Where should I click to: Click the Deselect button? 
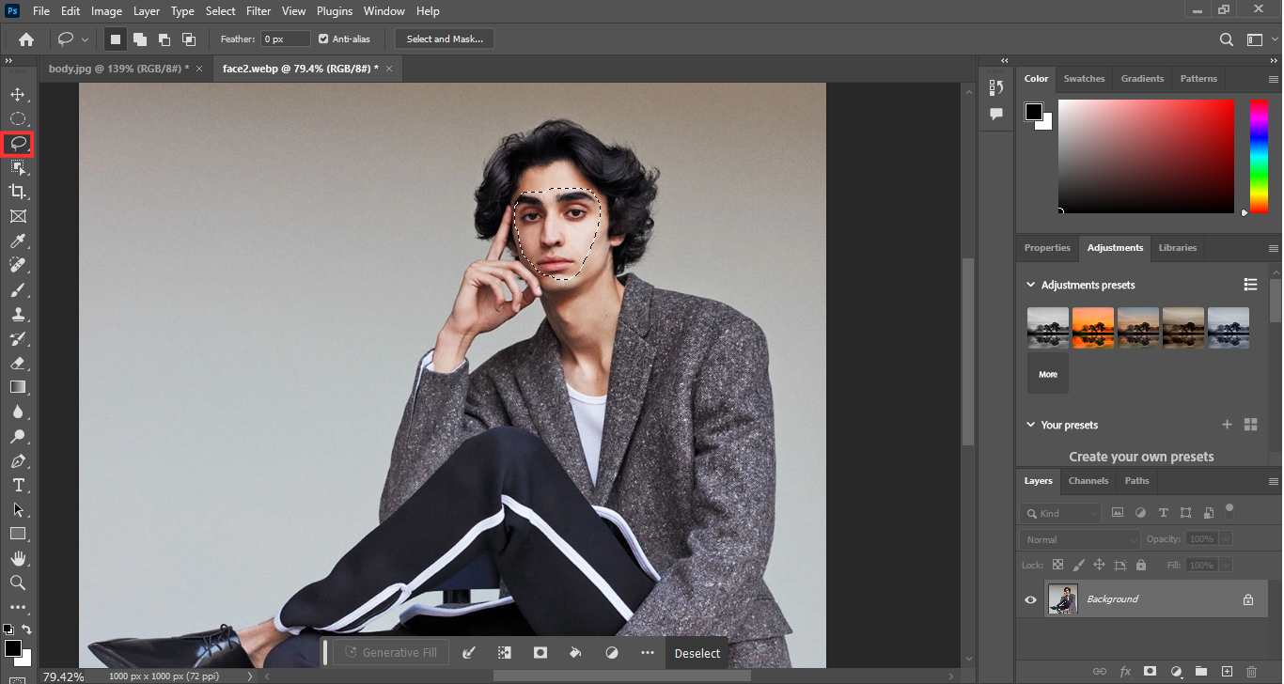697,653
